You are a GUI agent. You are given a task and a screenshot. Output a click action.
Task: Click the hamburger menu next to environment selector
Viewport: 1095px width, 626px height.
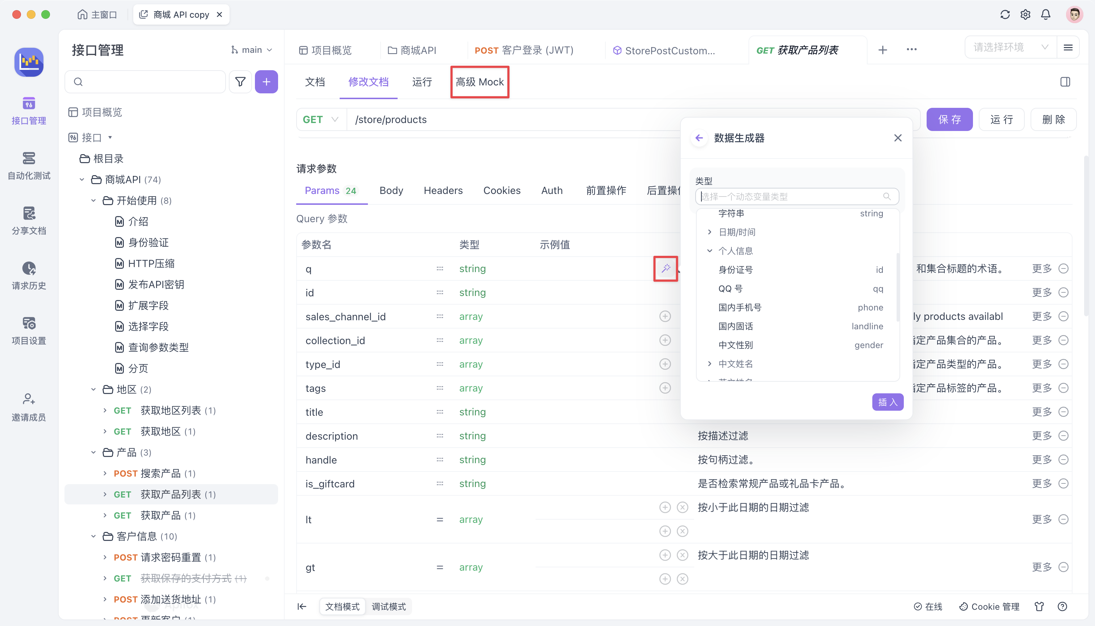(x=1068, y=47)
